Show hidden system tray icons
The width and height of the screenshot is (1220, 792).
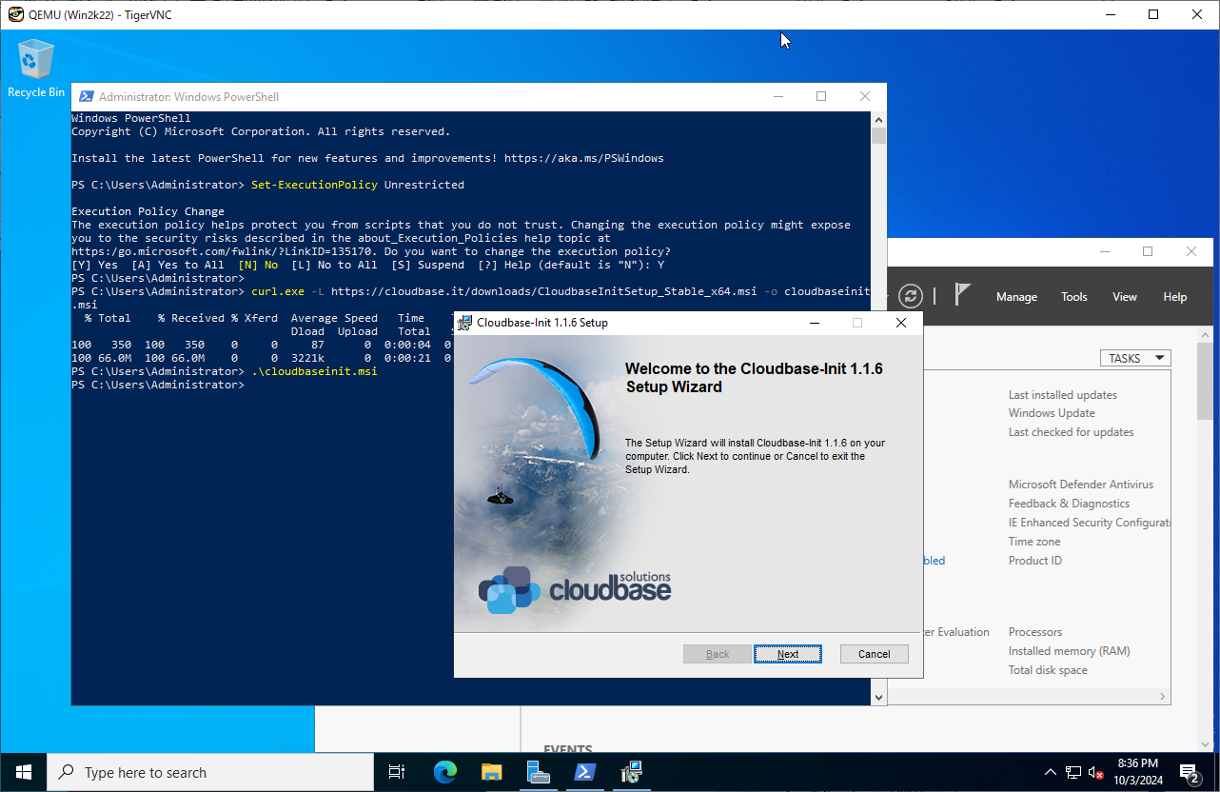click(1051, 772)
